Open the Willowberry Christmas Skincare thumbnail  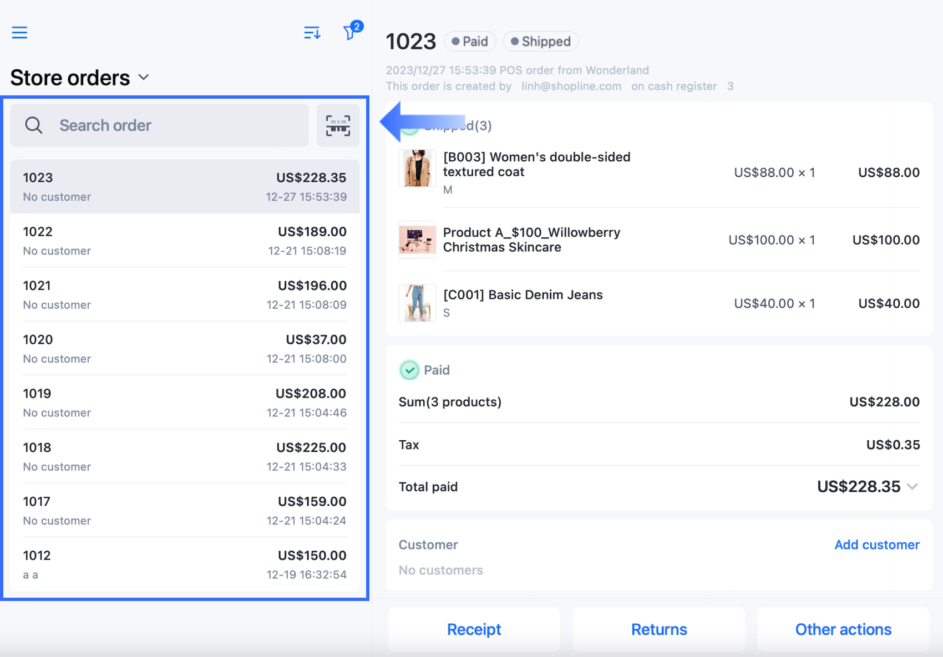tap(417, 240)
